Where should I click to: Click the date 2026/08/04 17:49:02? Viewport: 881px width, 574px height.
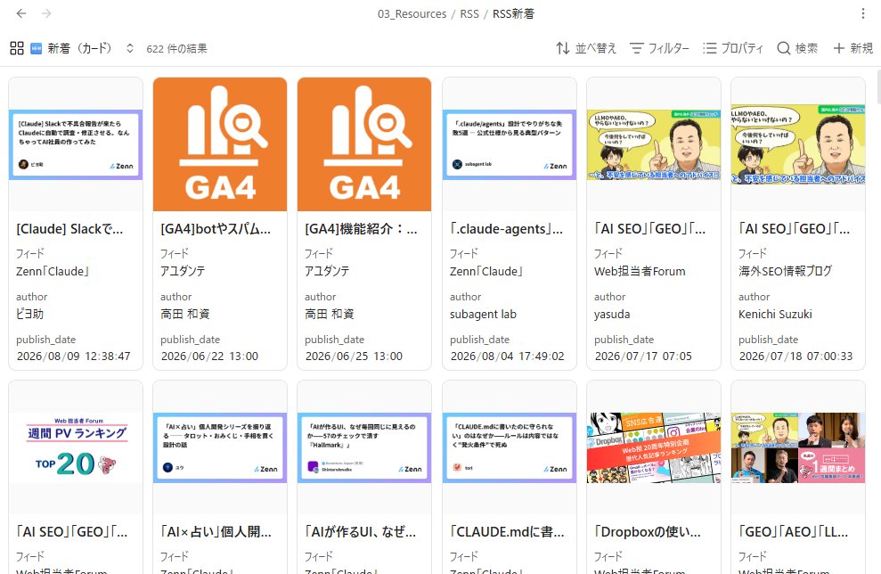[x=508, y=356]
